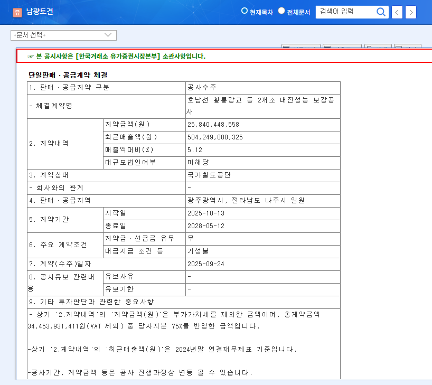Open the +문서 선택+ dropdown
The image size is (432, 385).
63,35
